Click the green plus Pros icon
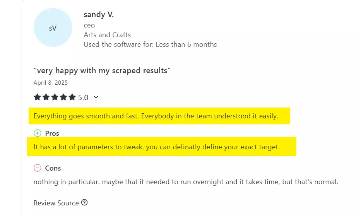 pos(38,133)
